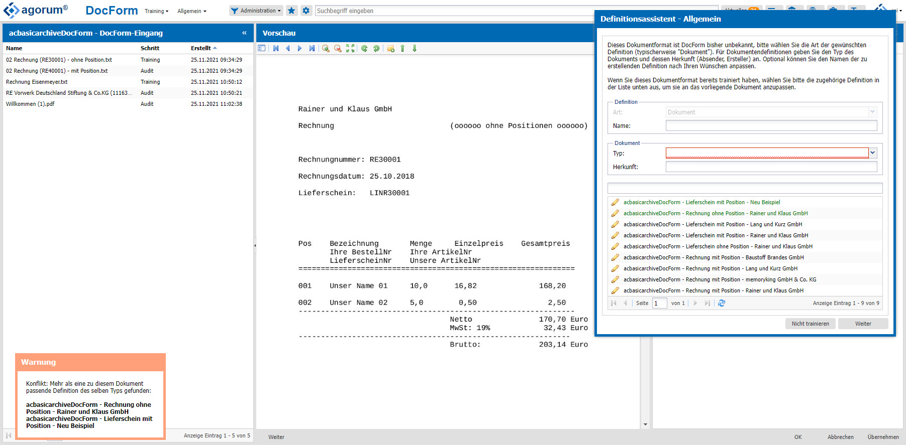Click Weiter below the preview
The width and height of the screenshot is (906, 445).
276,437
